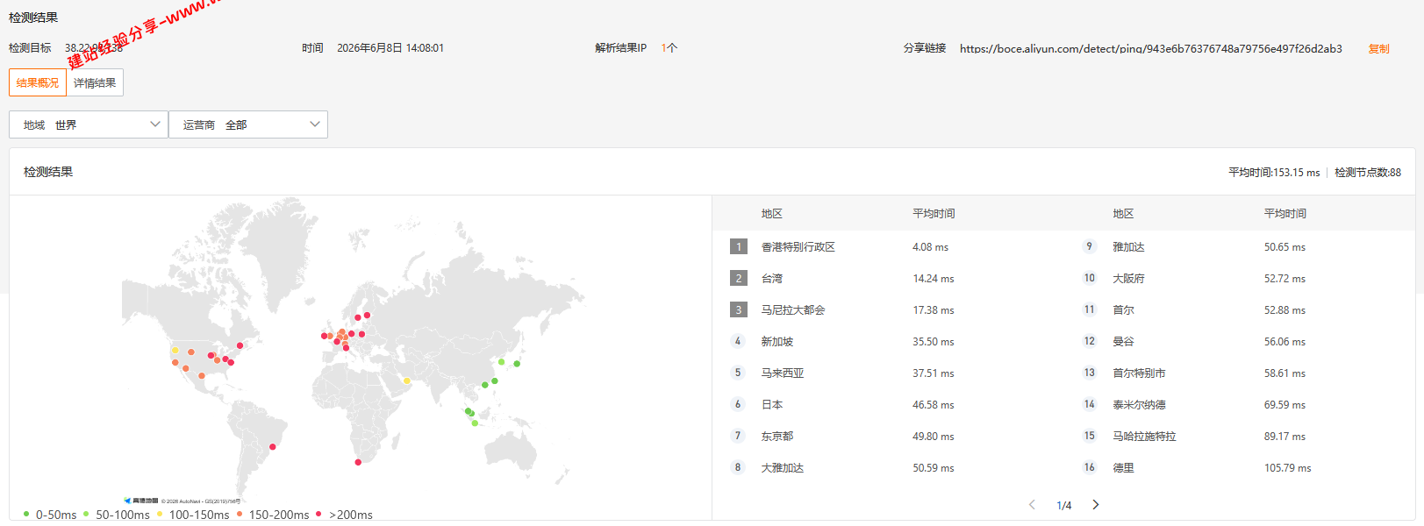Click the 50-100ms legend entry
The width and height of the screenshot is (1424, 526).
[116, 515]
